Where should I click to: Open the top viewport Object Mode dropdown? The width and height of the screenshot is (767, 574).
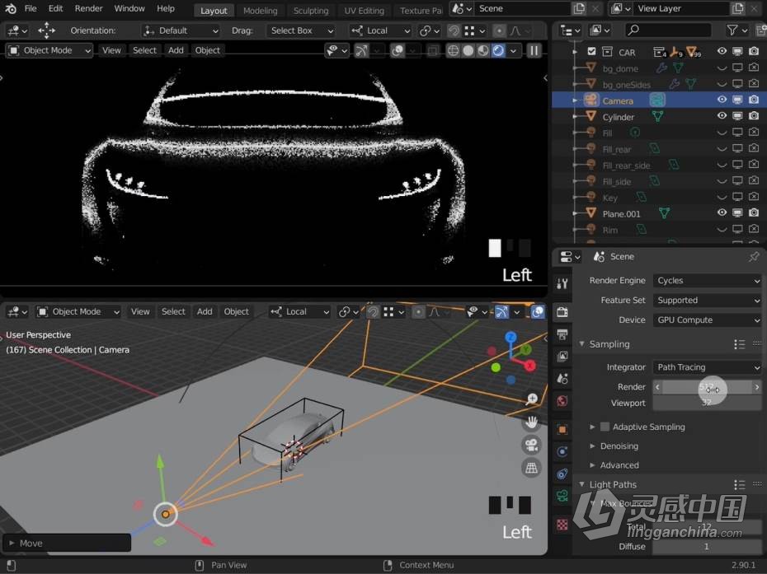49,50
